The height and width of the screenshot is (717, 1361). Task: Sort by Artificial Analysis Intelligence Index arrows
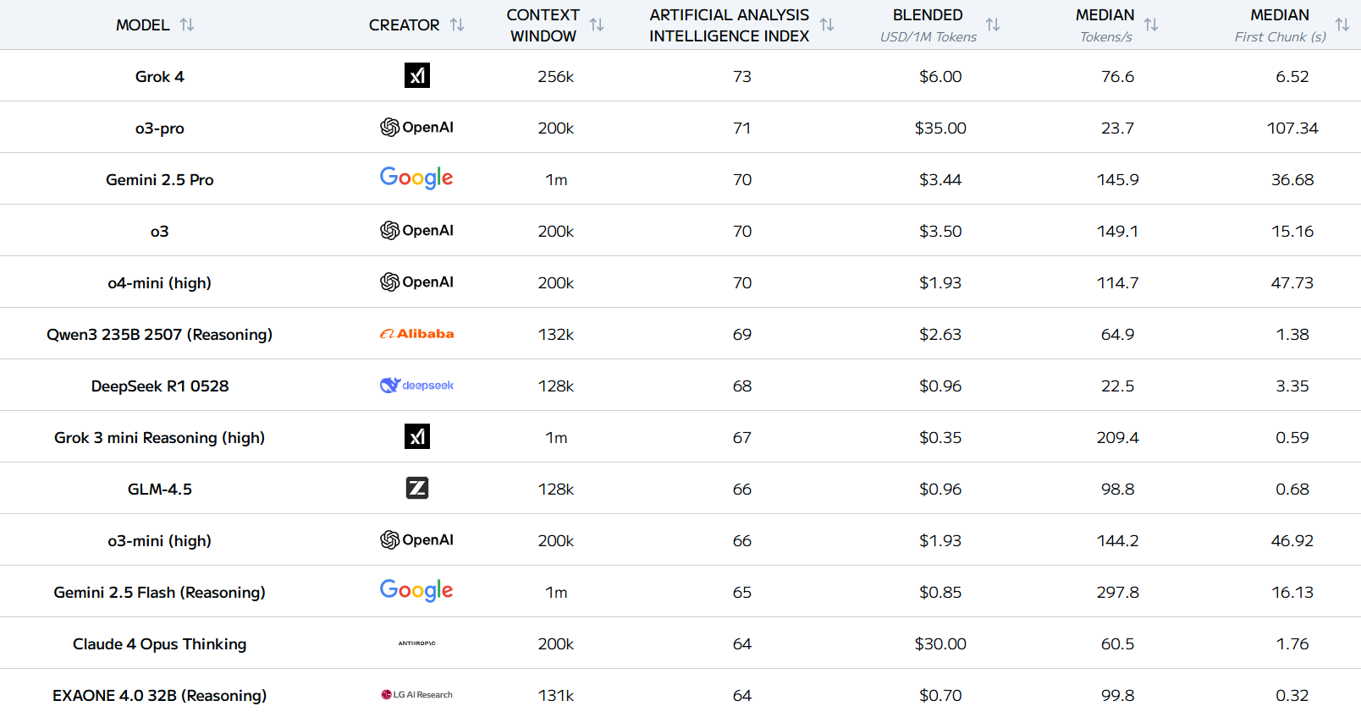(x=827, y=25)
